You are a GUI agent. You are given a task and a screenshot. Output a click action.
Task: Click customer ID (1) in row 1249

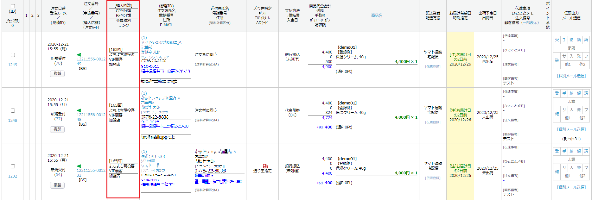pyautogui.click(x=144, y=38)
